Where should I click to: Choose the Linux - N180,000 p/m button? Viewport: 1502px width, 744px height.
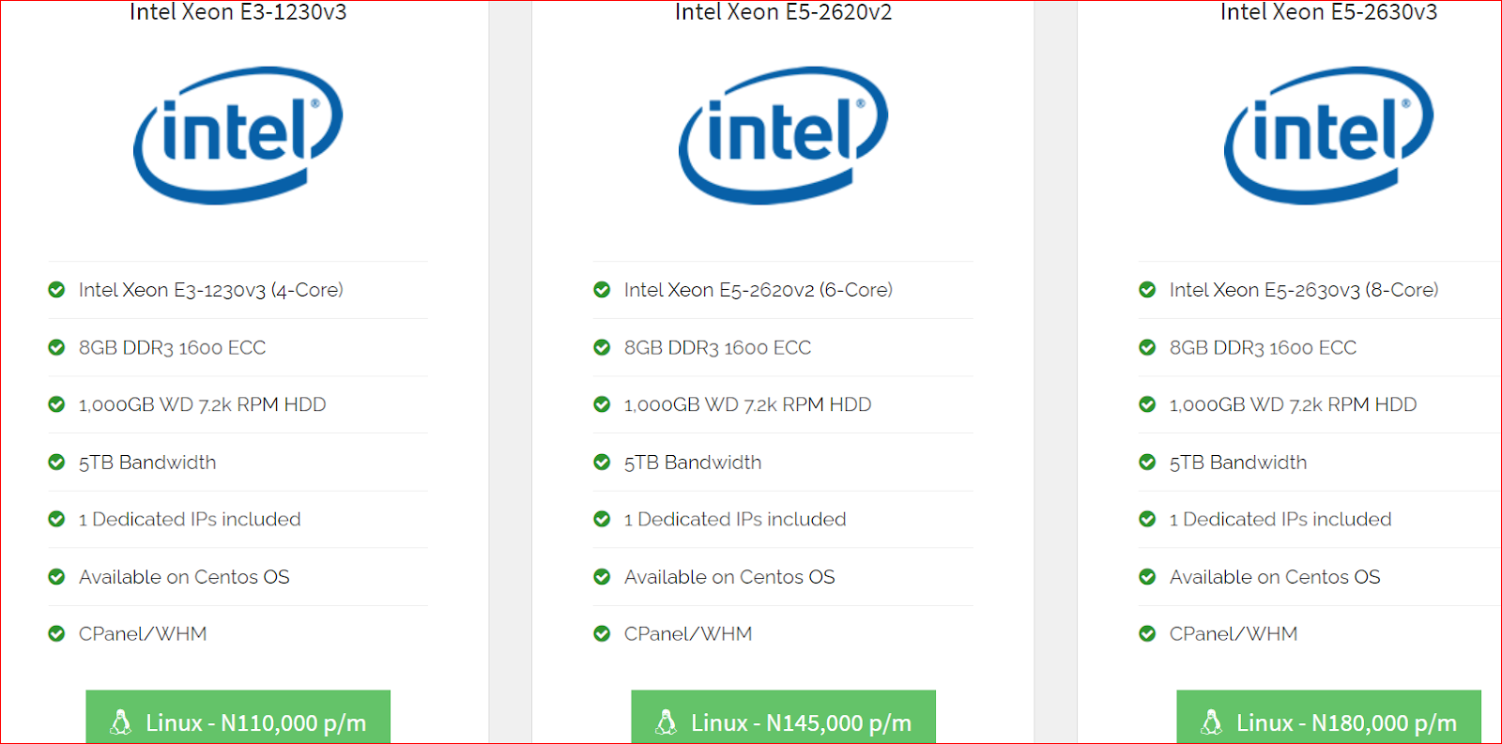tap(1328, 718)
